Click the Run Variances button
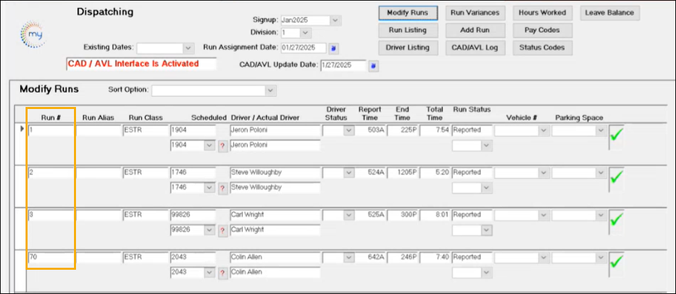 coord(475,13)
